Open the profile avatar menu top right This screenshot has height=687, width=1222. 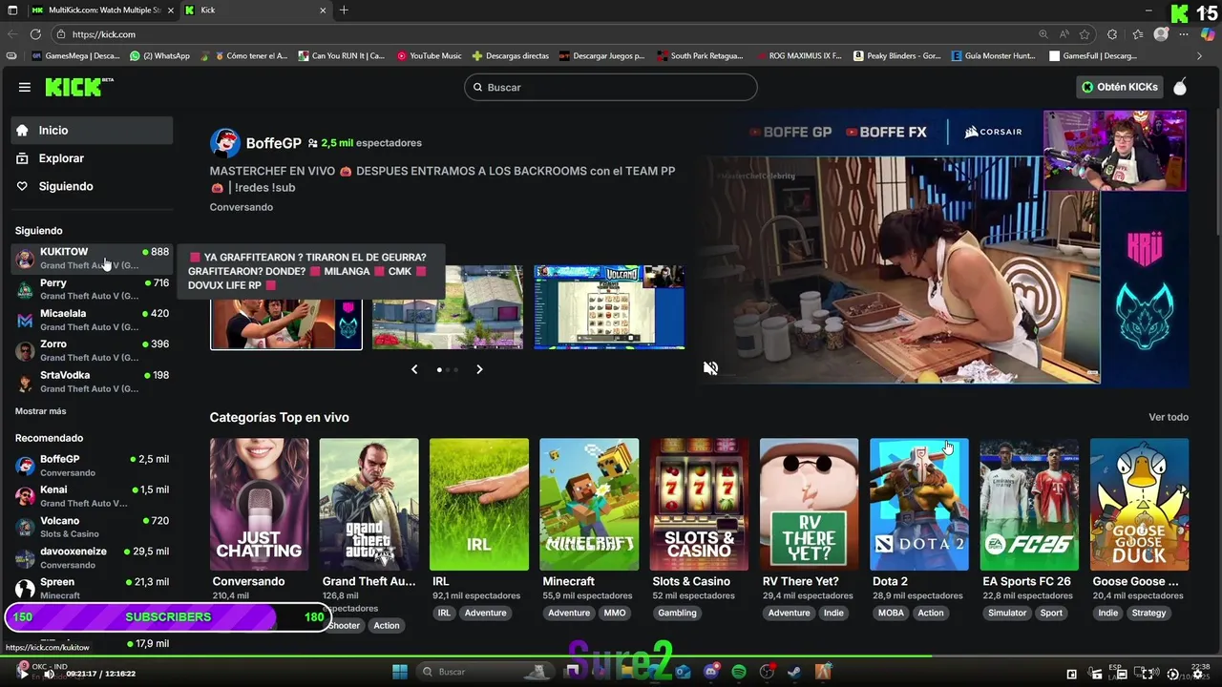pos(1180,87)
